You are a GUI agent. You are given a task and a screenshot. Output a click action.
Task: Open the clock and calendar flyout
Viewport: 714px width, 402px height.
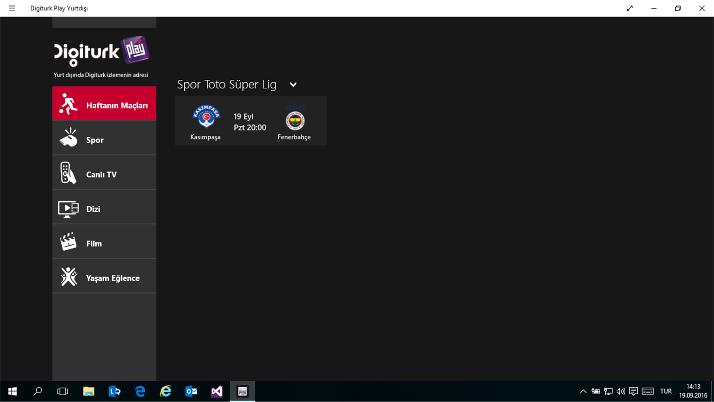coord(693,391)
